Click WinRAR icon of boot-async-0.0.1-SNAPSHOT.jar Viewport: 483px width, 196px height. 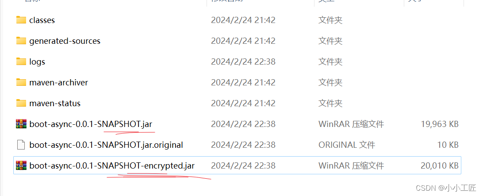21,124
